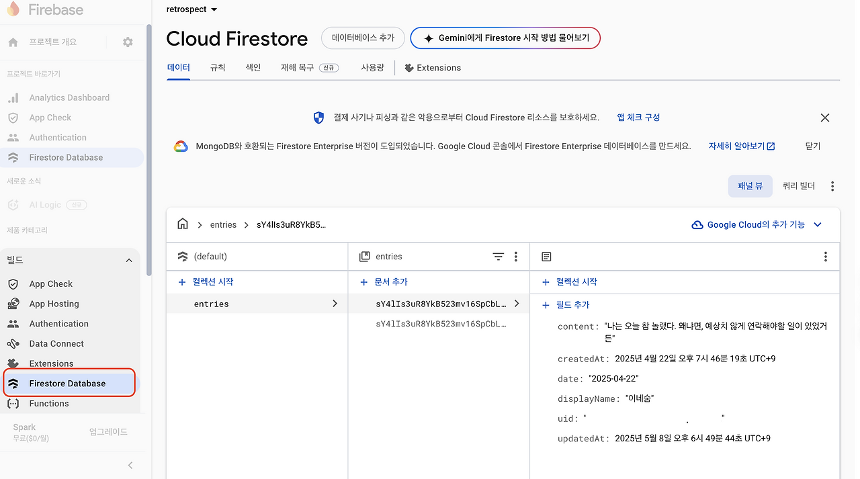The width and height of the screenshot is (860, 479).
Task: Click 닫기 on the MongoDB notice
Action: point(813,146)
